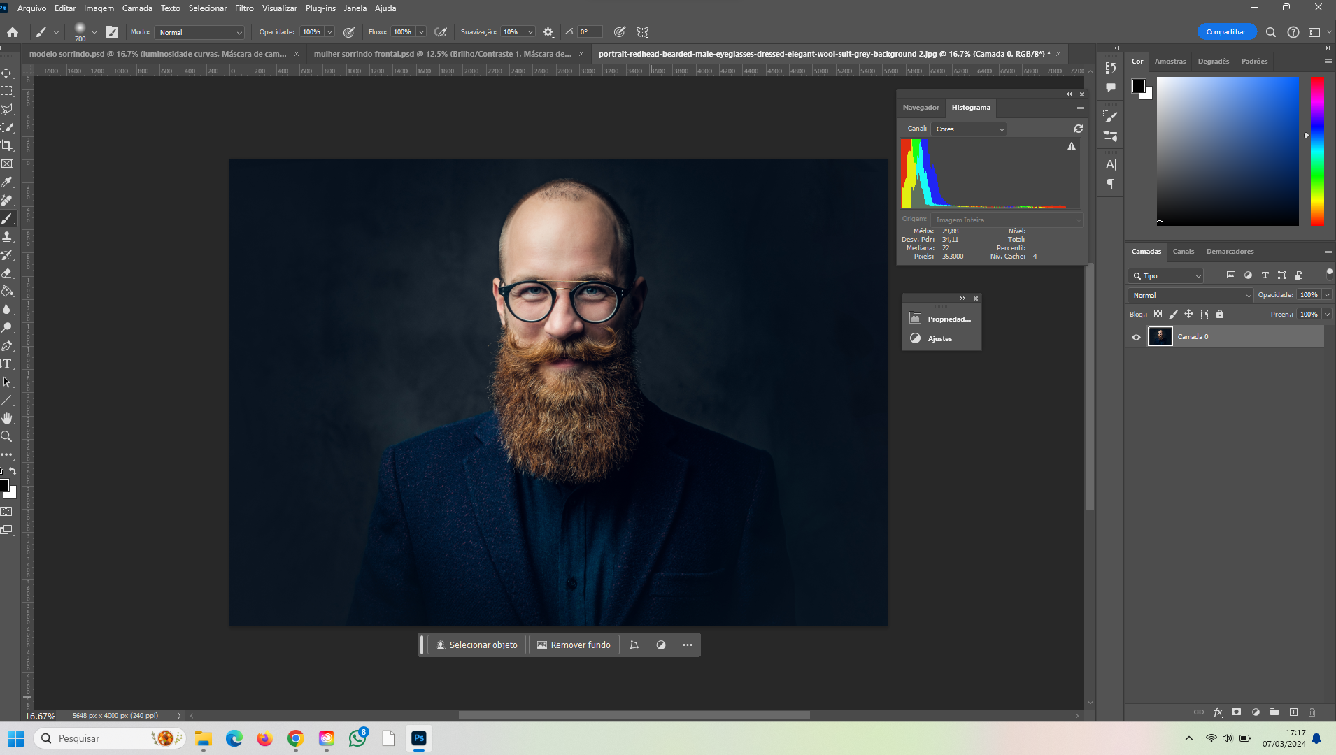Select the Hand tool
1336x755 pixels.
click(7, 418)
